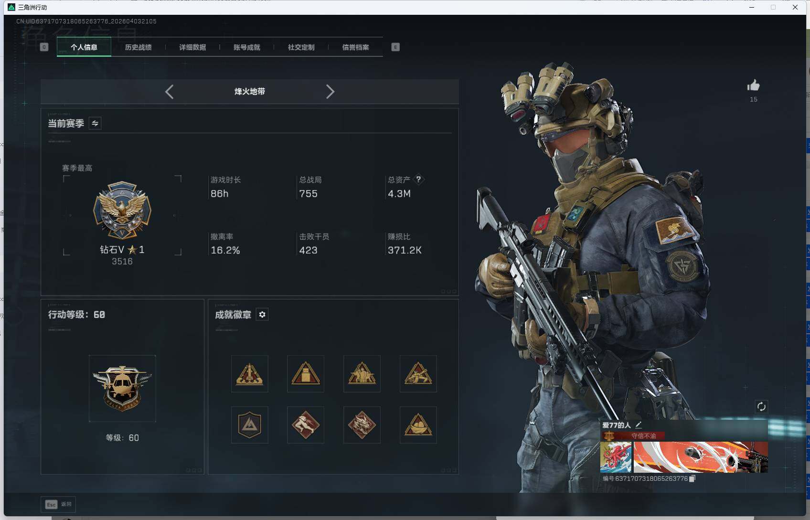Edit the player name with pencil icon
Image resolution: width=810 pixels, height=520 pixels.
(x=639, y=424)
